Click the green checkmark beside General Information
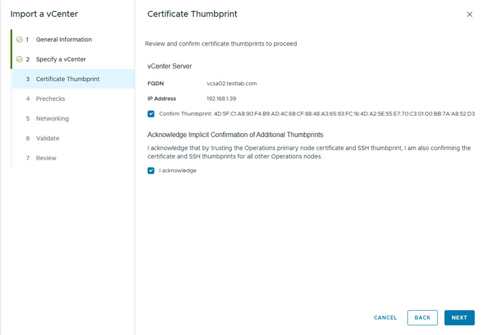The height and width of the screenshot is (335, 484). 19,40
